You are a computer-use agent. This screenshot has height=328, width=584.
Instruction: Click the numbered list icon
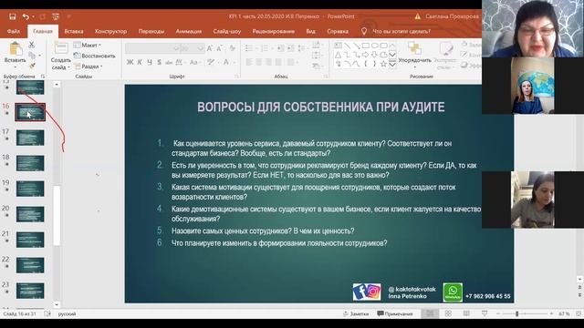266,48
